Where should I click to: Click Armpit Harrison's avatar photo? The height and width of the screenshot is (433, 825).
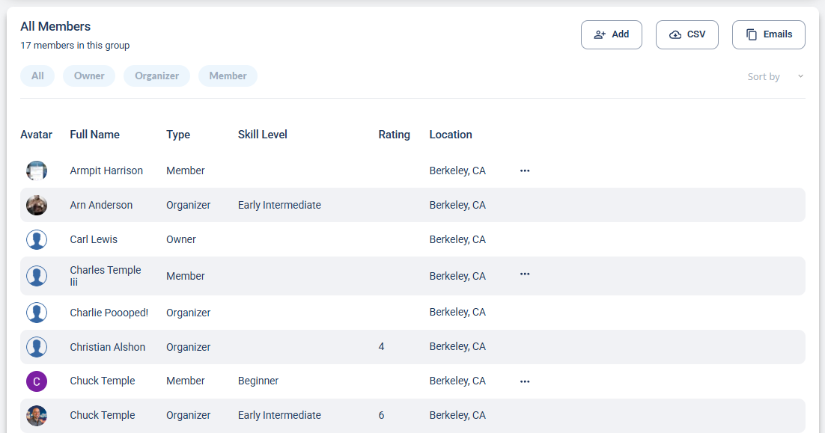[x=37, y=171]
